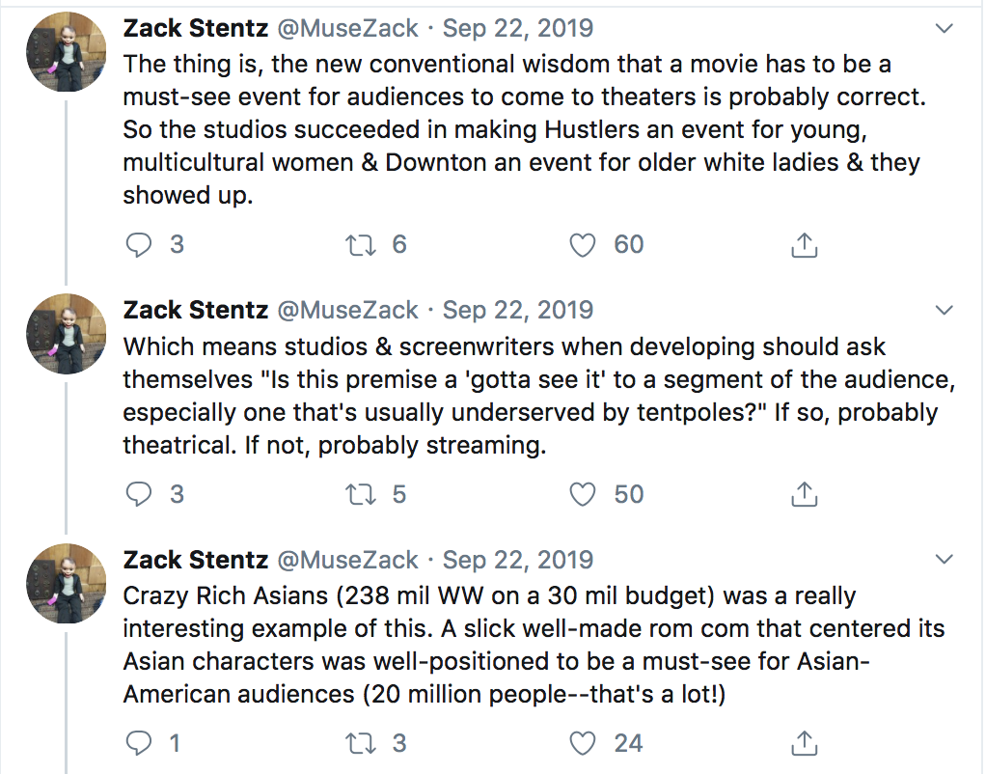Share the tweet about theatrical versus streaming

pos(805,494)
